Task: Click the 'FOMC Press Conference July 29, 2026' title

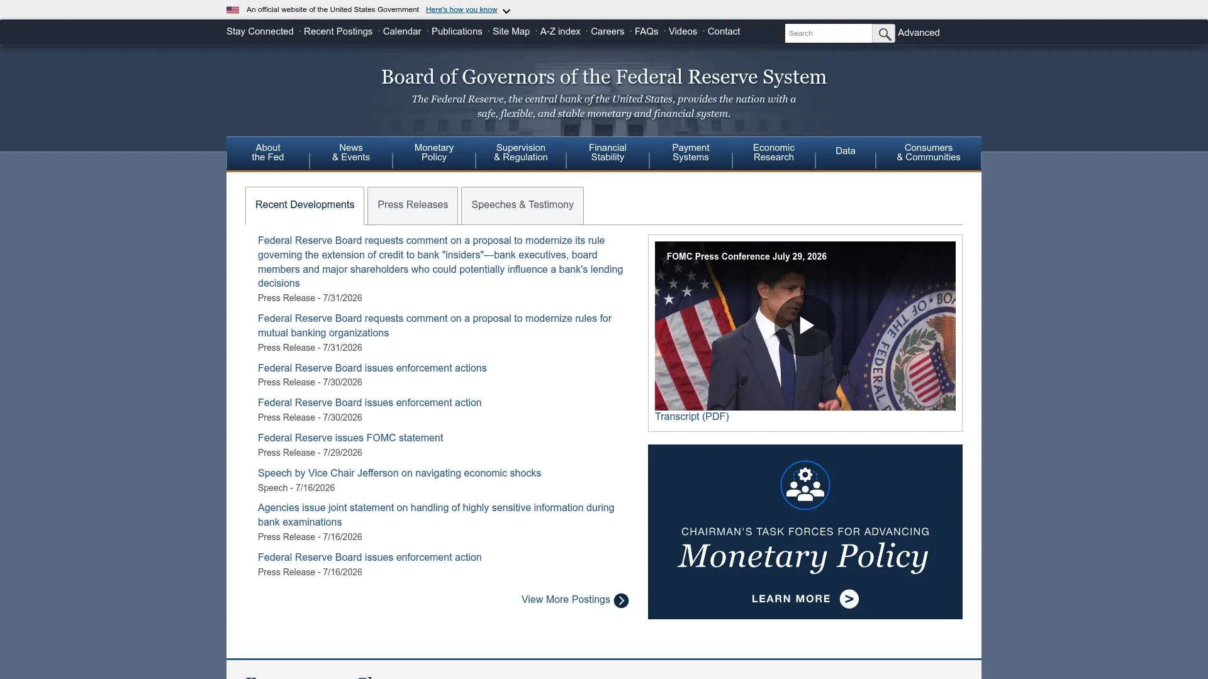Action: pos(747,257)
